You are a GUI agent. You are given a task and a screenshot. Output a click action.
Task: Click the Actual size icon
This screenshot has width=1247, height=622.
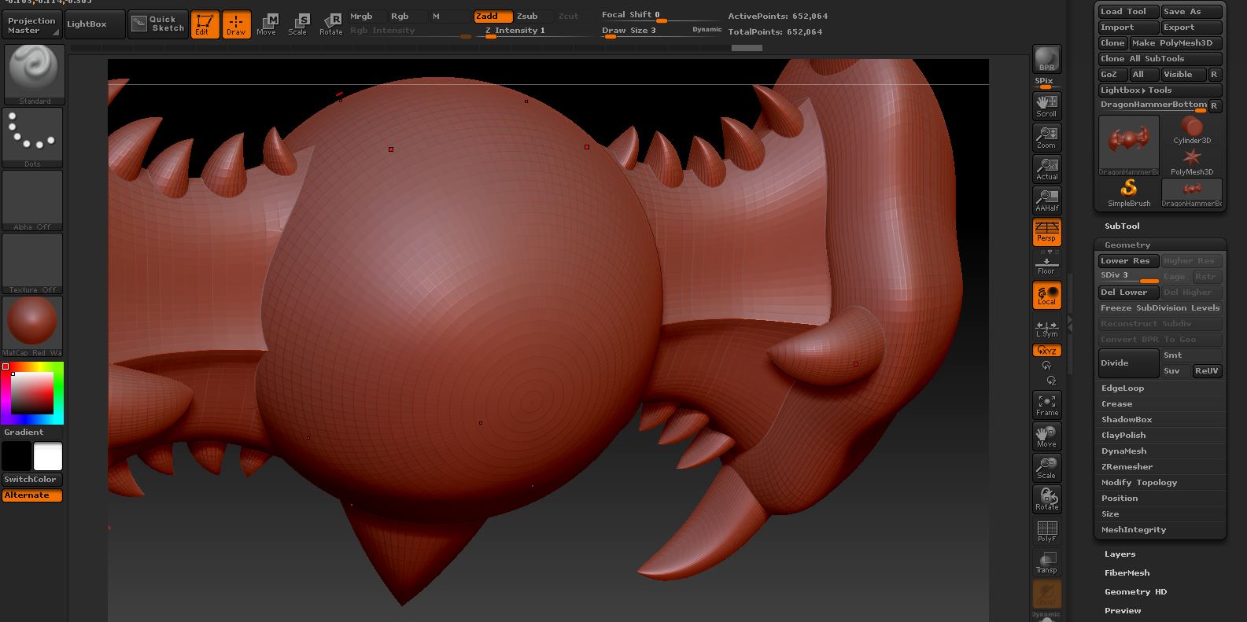point(1046,168)
